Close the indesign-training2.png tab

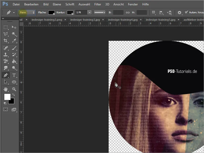pos(65,20)
